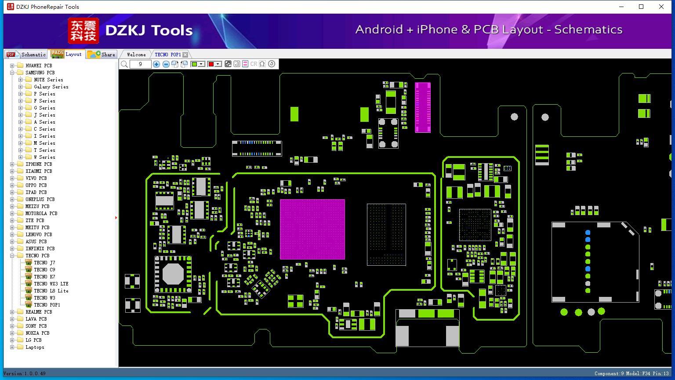Viewport: 675px width, 380px height.
Task: Collapse the TECNO PCB tree node
Action: click(x=12, y=256)
